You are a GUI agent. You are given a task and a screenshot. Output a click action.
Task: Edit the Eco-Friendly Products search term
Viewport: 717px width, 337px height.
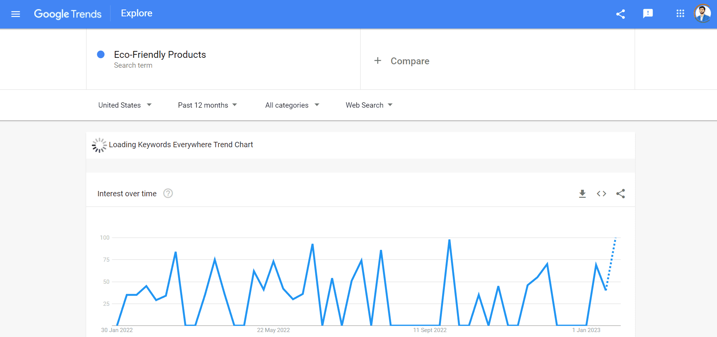(160, 55)
